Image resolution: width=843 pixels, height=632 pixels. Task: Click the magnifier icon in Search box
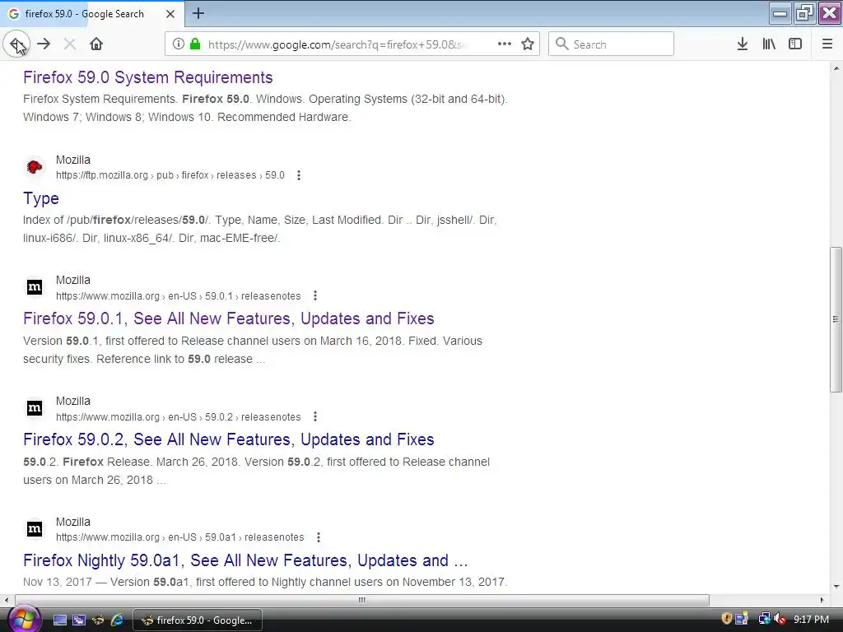click(561, 44)
